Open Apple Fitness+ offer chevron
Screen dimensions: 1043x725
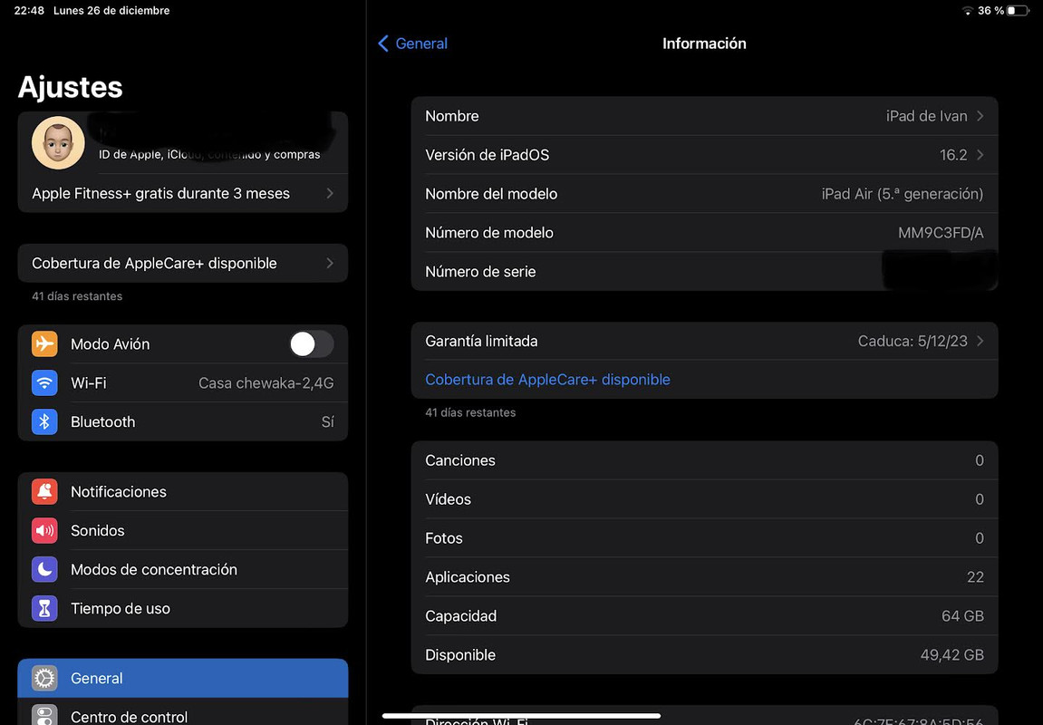click(x=330, y=194)
